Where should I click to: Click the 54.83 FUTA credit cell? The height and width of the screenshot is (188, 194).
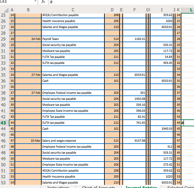162,57
